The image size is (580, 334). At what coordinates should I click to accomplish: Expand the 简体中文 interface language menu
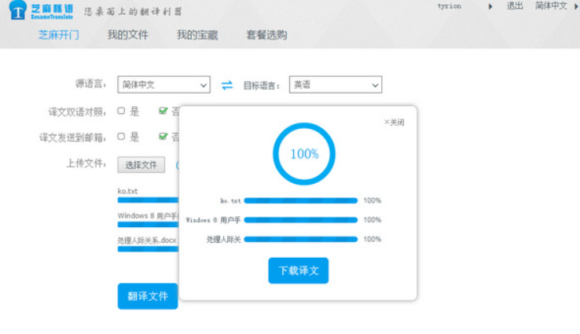551,6
